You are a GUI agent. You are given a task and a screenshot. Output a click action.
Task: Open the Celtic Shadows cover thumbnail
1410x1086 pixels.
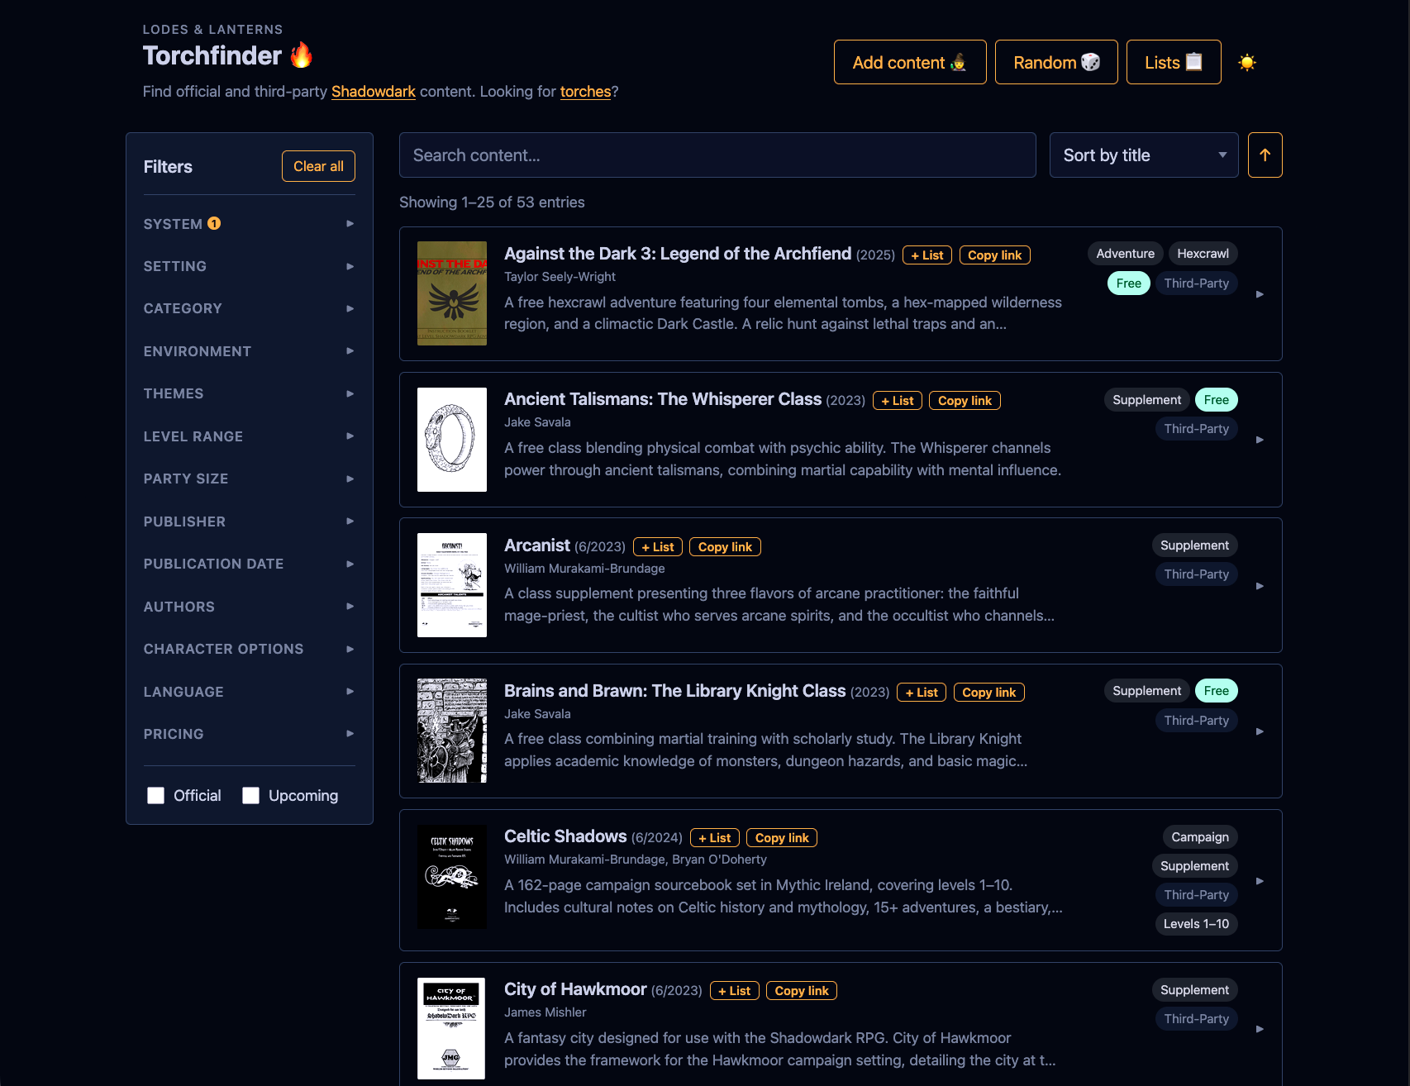click(x=452, y=877)
